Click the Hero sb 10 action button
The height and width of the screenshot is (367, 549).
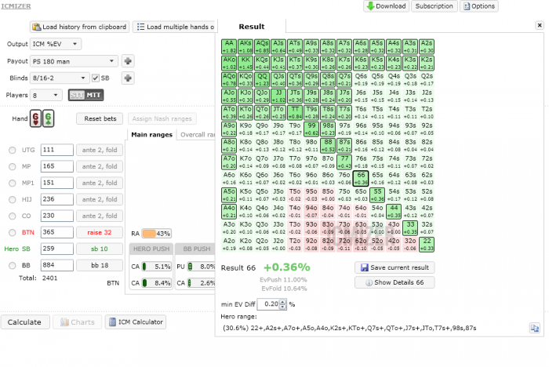tap(100, 249)
